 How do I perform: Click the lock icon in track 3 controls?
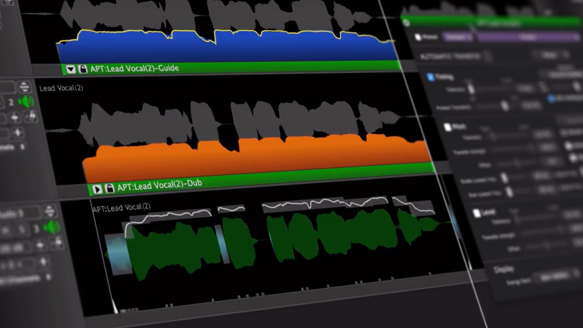(57, 244)
